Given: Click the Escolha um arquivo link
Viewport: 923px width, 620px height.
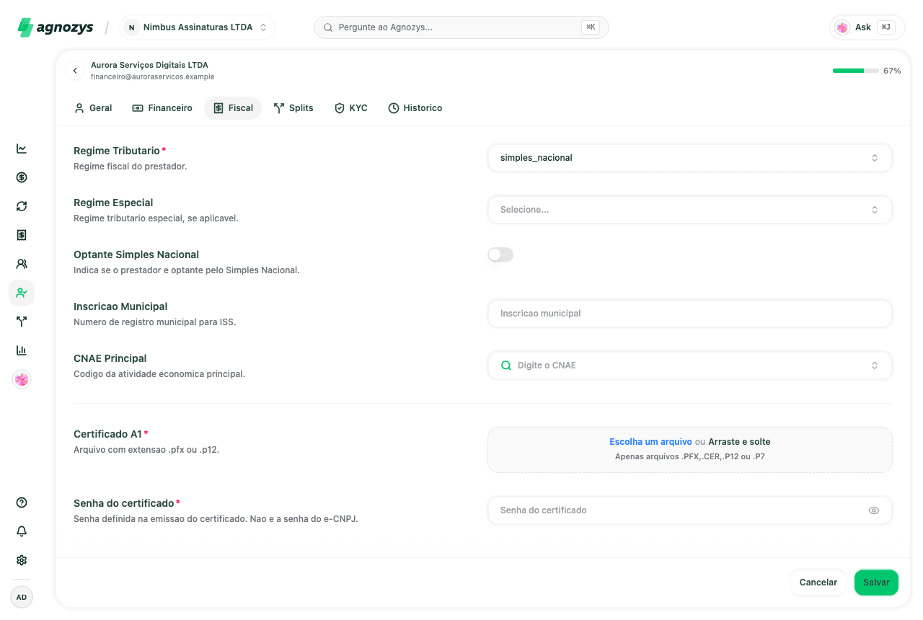Looking at the screenshot, I should [650, 442].
